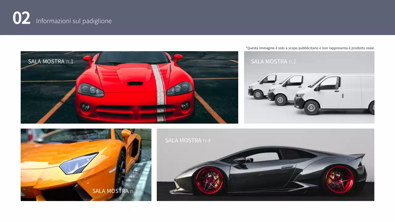Select the SALA MOSTRA n.3 orange car image
395x222 pixels.
86,164
